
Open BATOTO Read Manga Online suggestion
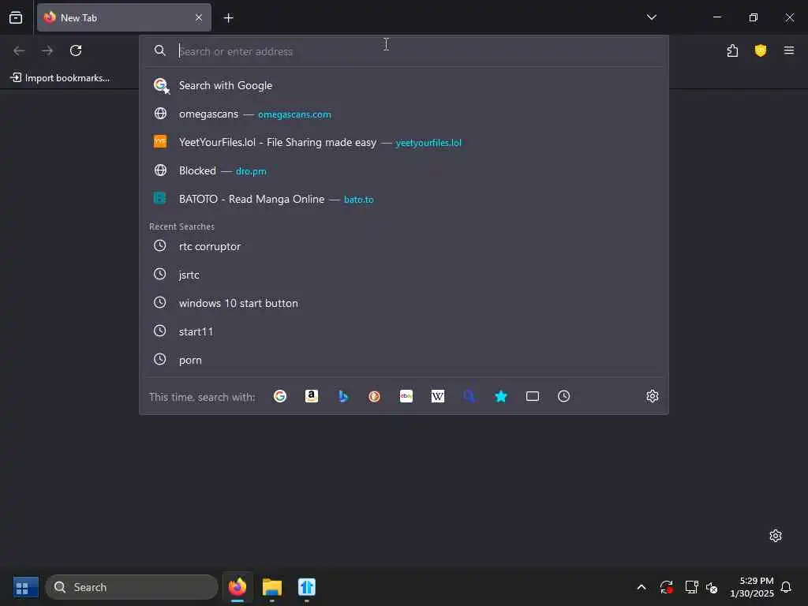pos(404,199)
